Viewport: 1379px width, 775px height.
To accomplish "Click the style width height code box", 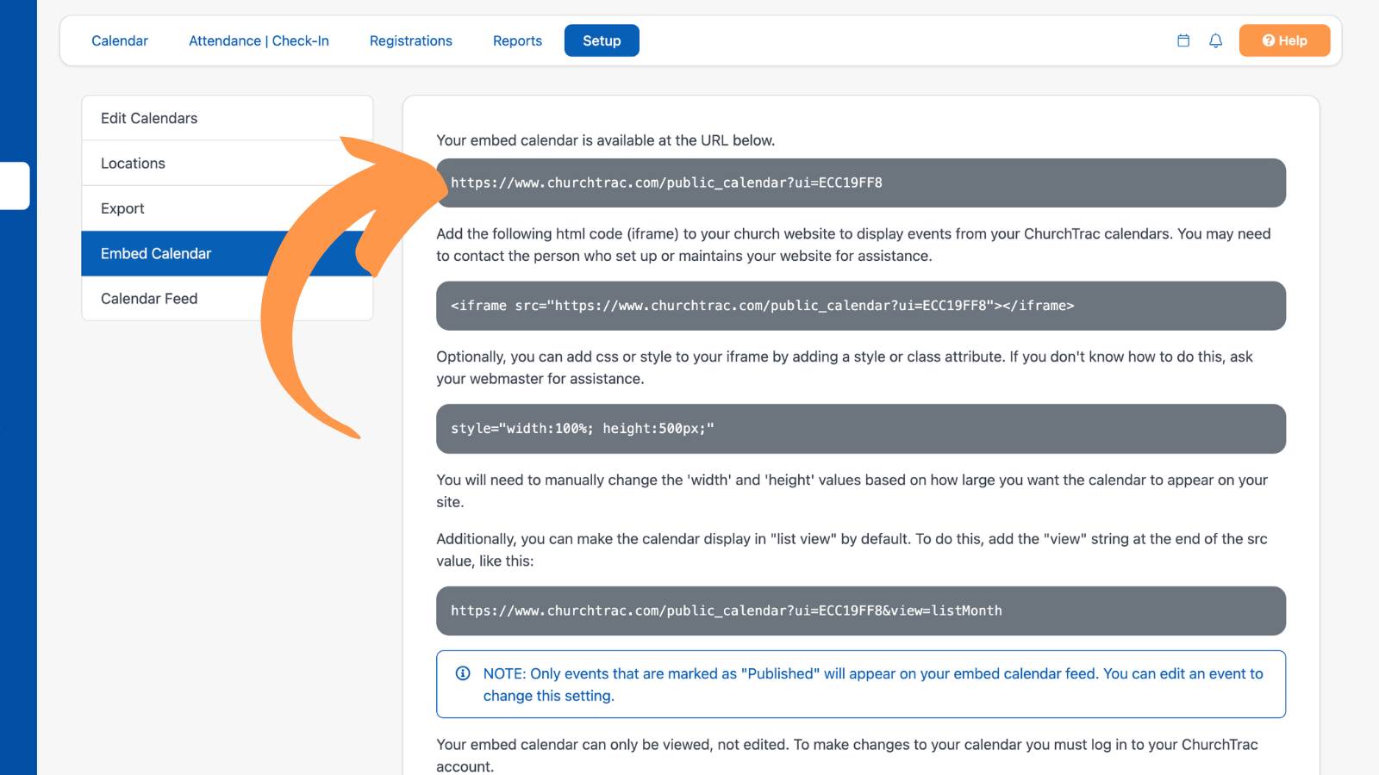I will click(861, 429).
